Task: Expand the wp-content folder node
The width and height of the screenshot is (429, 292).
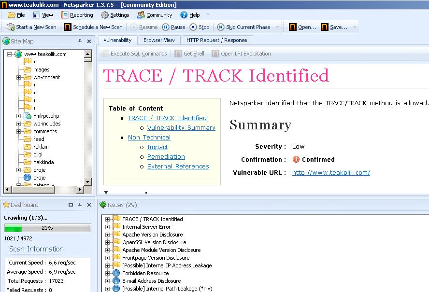Action: 19,77
